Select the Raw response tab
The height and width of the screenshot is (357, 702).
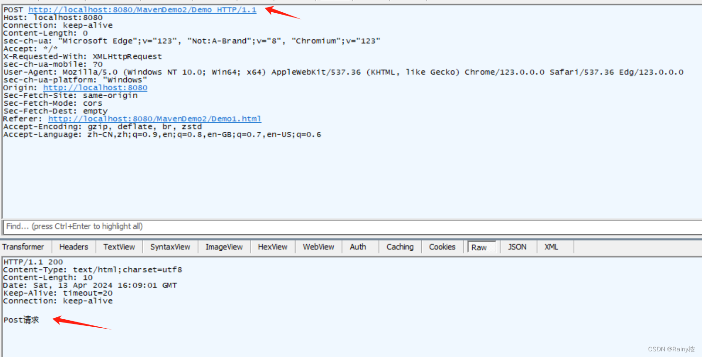pyautogui.click(x=482, y=247)
